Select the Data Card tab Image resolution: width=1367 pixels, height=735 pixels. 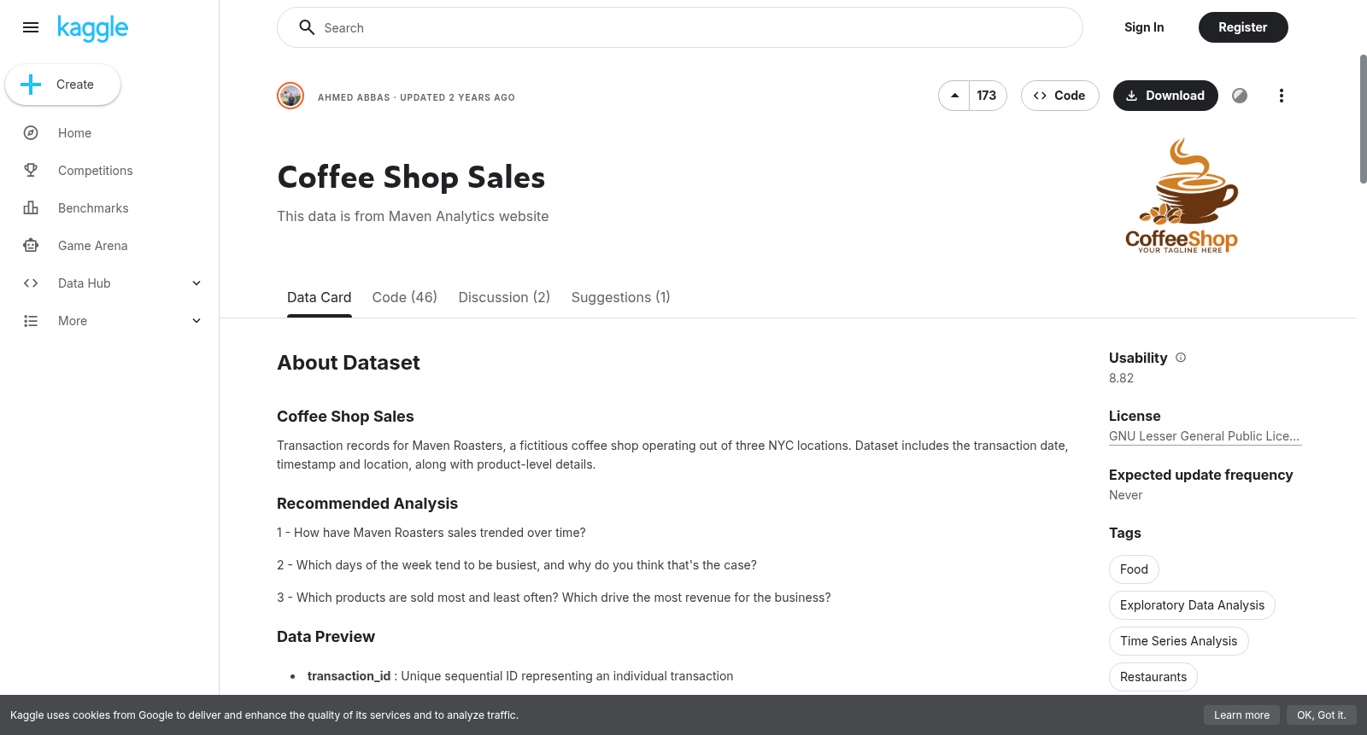[319, 297]
